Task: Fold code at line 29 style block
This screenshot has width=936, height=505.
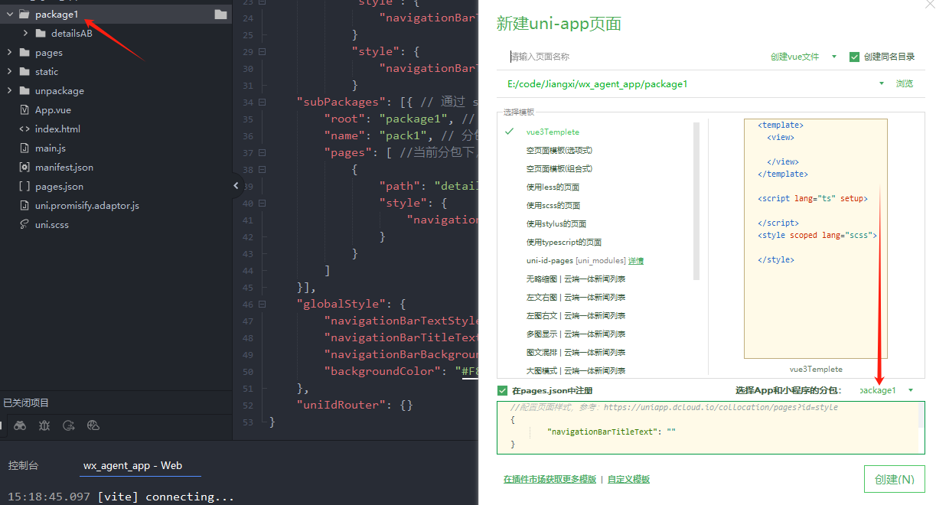Action: tap(263, 52)
